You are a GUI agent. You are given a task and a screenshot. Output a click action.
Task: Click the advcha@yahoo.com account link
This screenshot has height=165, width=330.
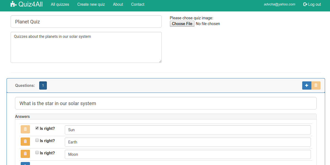point(279,4)
